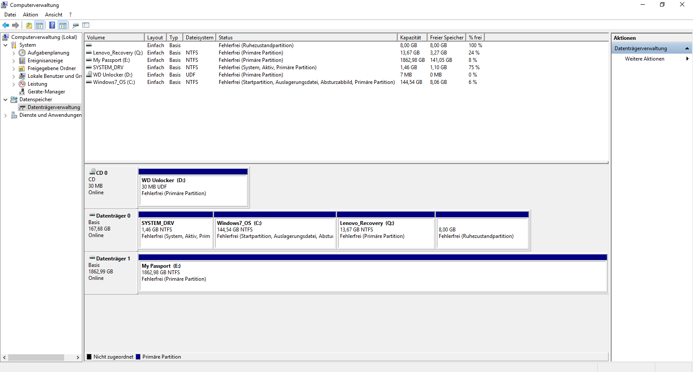Click the Computerverwaltung app icon in title bar

[4, 5]
